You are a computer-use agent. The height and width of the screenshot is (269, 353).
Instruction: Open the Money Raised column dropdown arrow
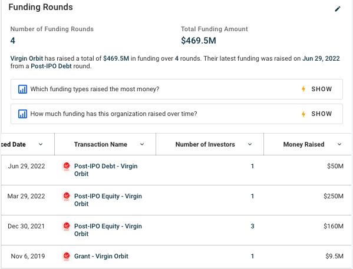click(339, 144)
